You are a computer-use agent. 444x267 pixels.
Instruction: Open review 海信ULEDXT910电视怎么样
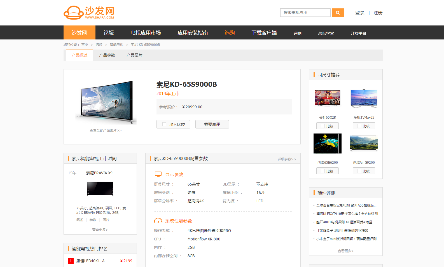pyautogui.click(x=347, y=214)
